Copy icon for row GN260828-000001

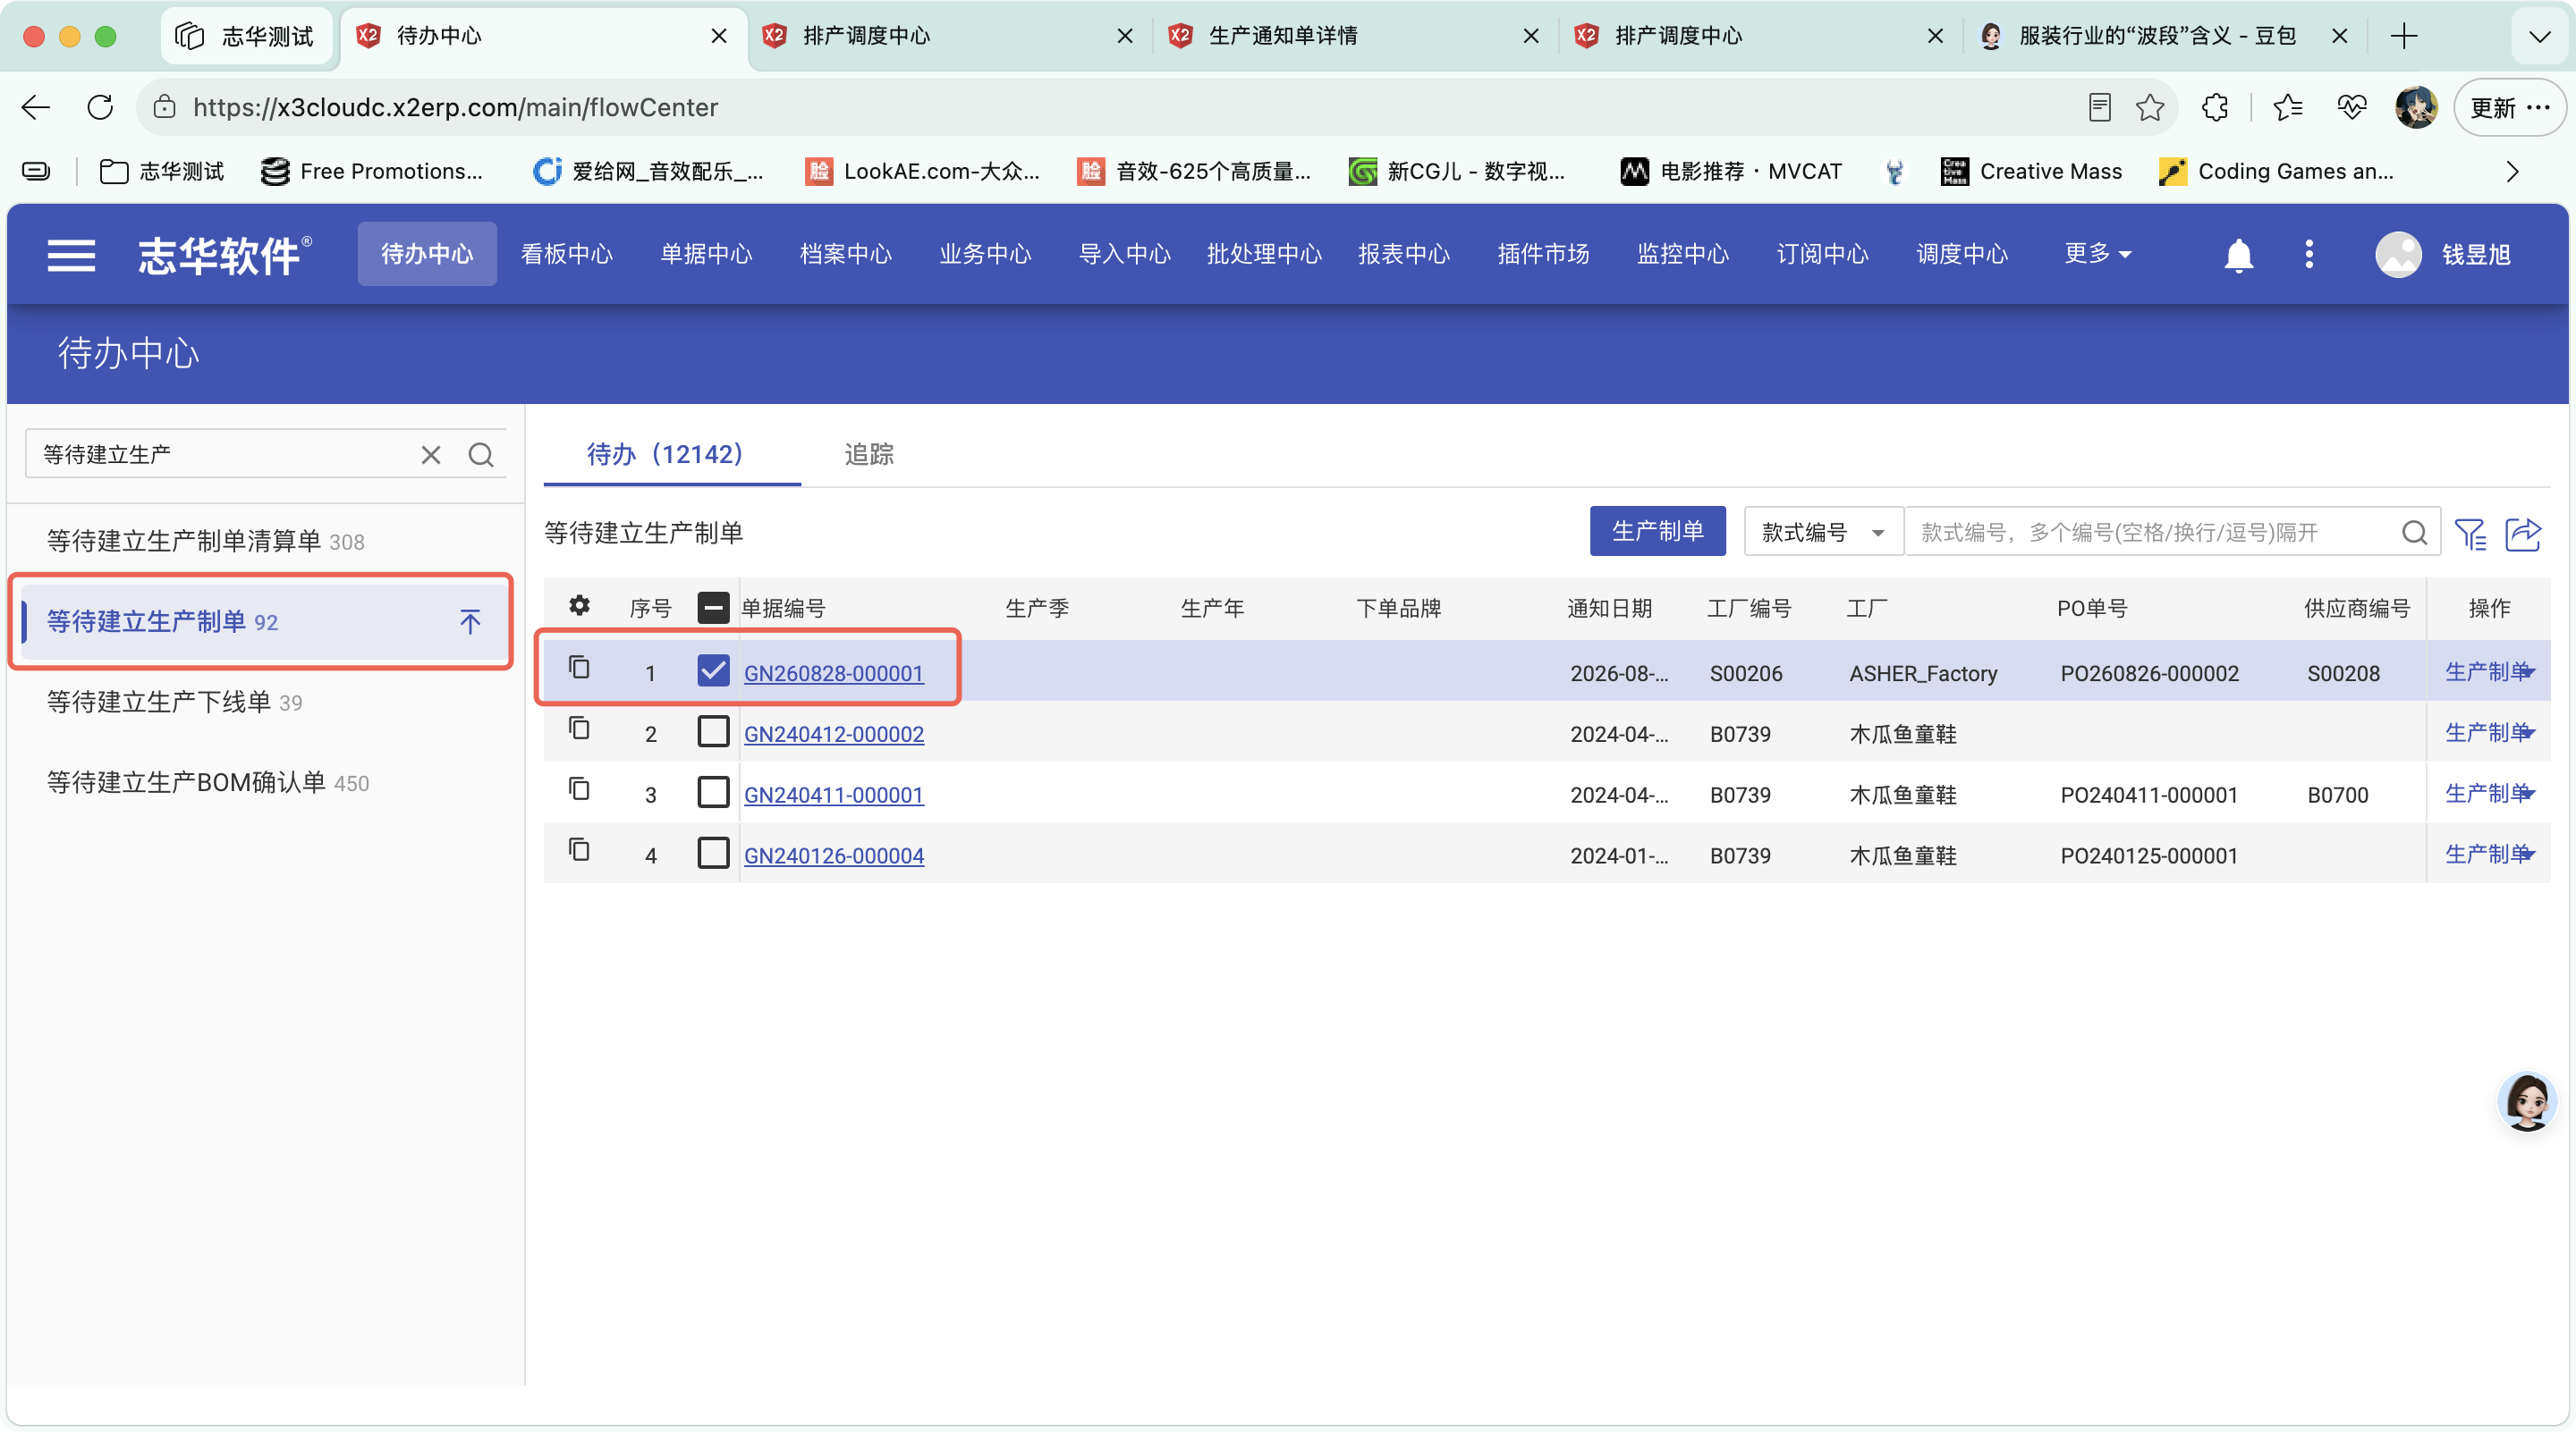click(579, 668)
